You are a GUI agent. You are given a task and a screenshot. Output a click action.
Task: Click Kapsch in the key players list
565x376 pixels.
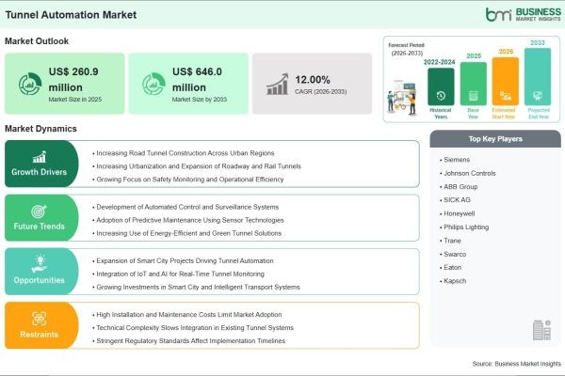pos(453,281)
